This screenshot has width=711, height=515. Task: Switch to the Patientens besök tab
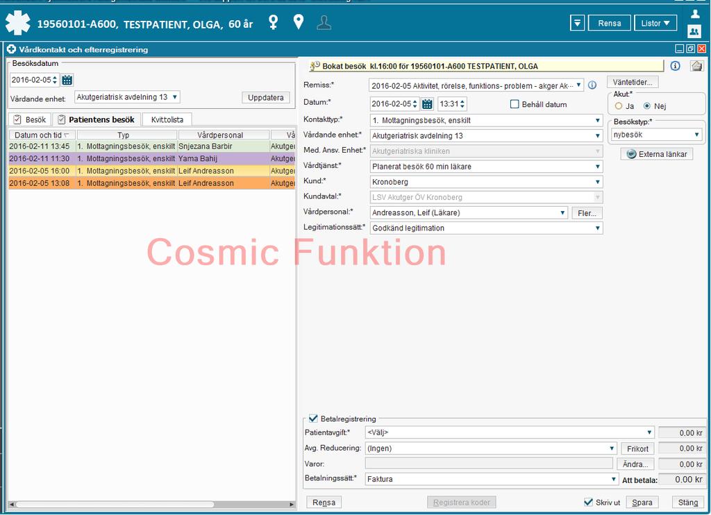96,119
